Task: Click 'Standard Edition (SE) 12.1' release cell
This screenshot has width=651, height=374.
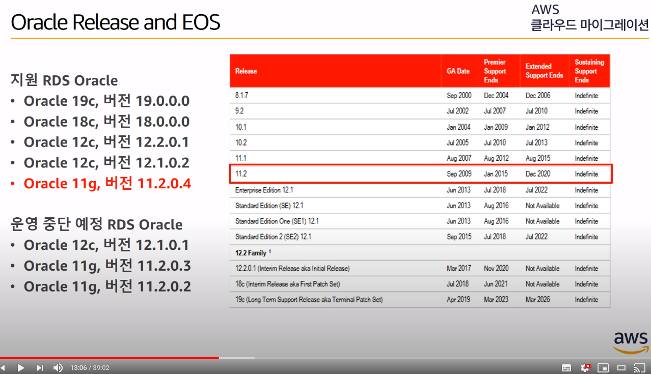Action: 269,206
